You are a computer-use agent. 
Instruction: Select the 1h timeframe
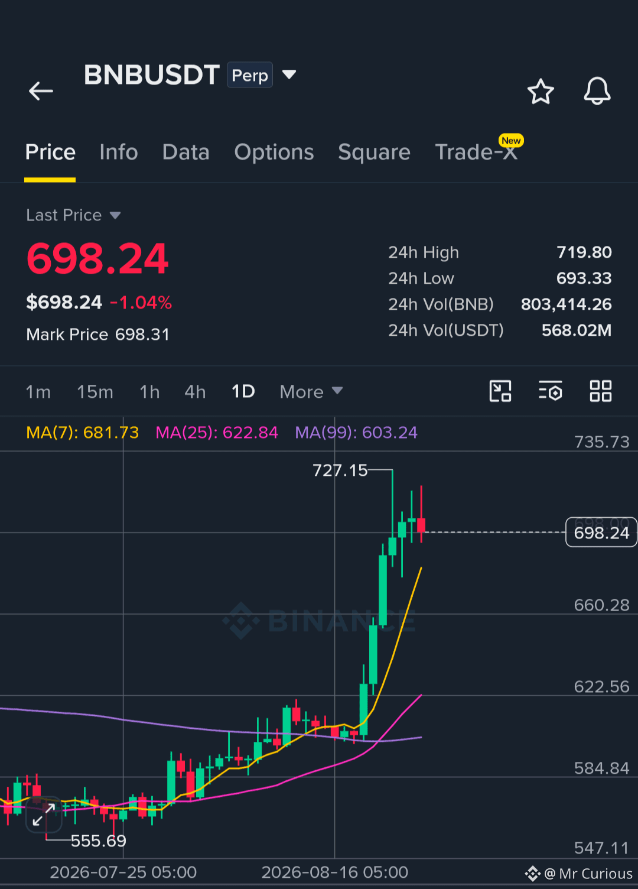pyautogui.click(x=149, y=392)
